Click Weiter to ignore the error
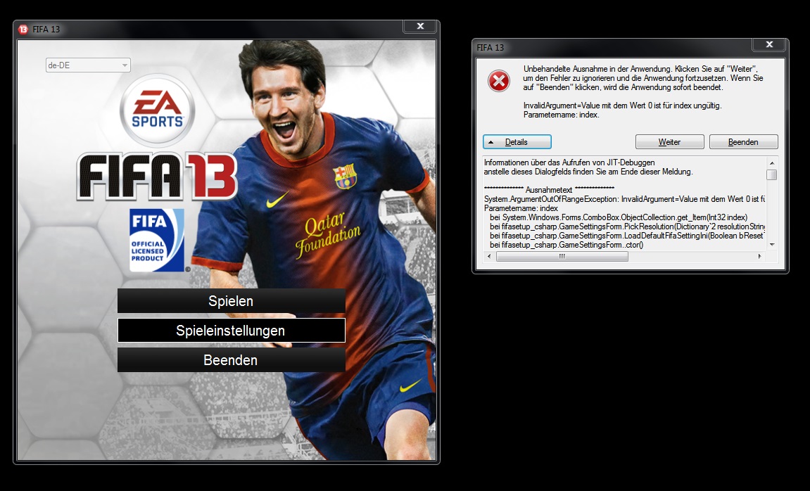The image size is (810, 491). click(669, 142)
